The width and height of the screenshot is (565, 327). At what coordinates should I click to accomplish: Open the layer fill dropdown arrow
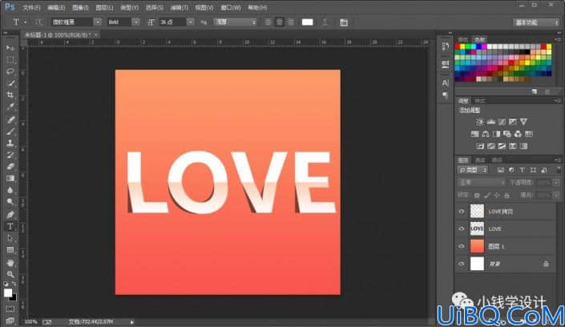(x=556, y=196)
